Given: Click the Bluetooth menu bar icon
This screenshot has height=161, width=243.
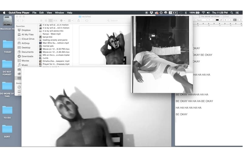Looking at the screenshot, I should tap(186, 13).
